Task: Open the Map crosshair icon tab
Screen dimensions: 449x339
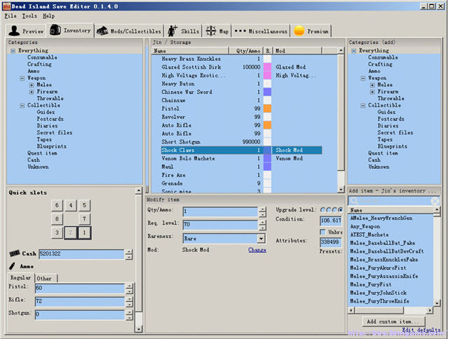Action: click(211, 31)
